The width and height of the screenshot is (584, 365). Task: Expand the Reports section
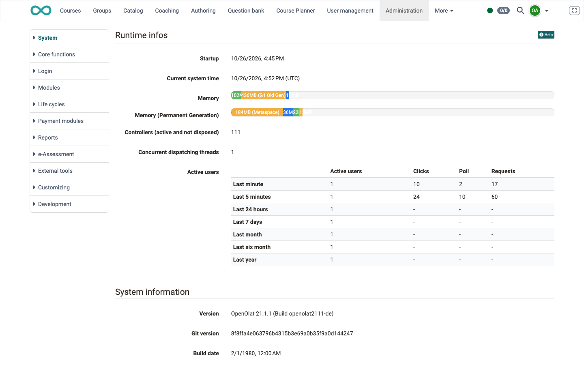click(69, 137)
